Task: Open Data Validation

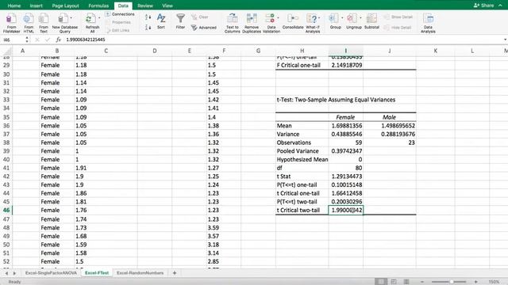Action: coord(271,23)
